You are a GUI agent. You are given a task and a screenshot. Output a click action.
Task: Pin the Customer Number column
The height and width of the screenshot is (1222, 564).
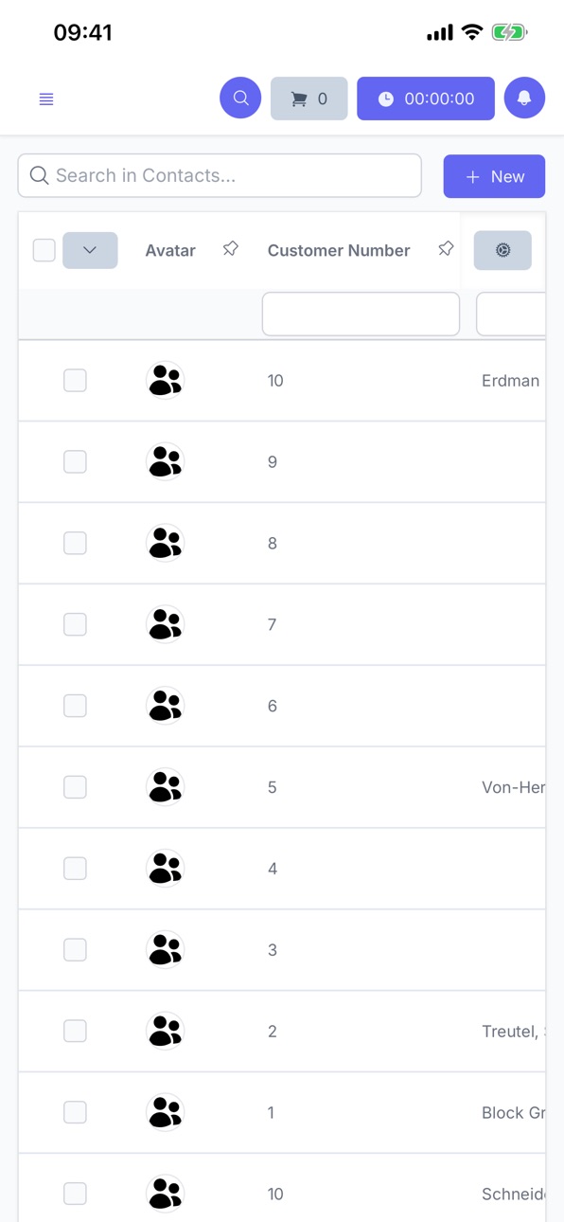[x=446, y=249]
